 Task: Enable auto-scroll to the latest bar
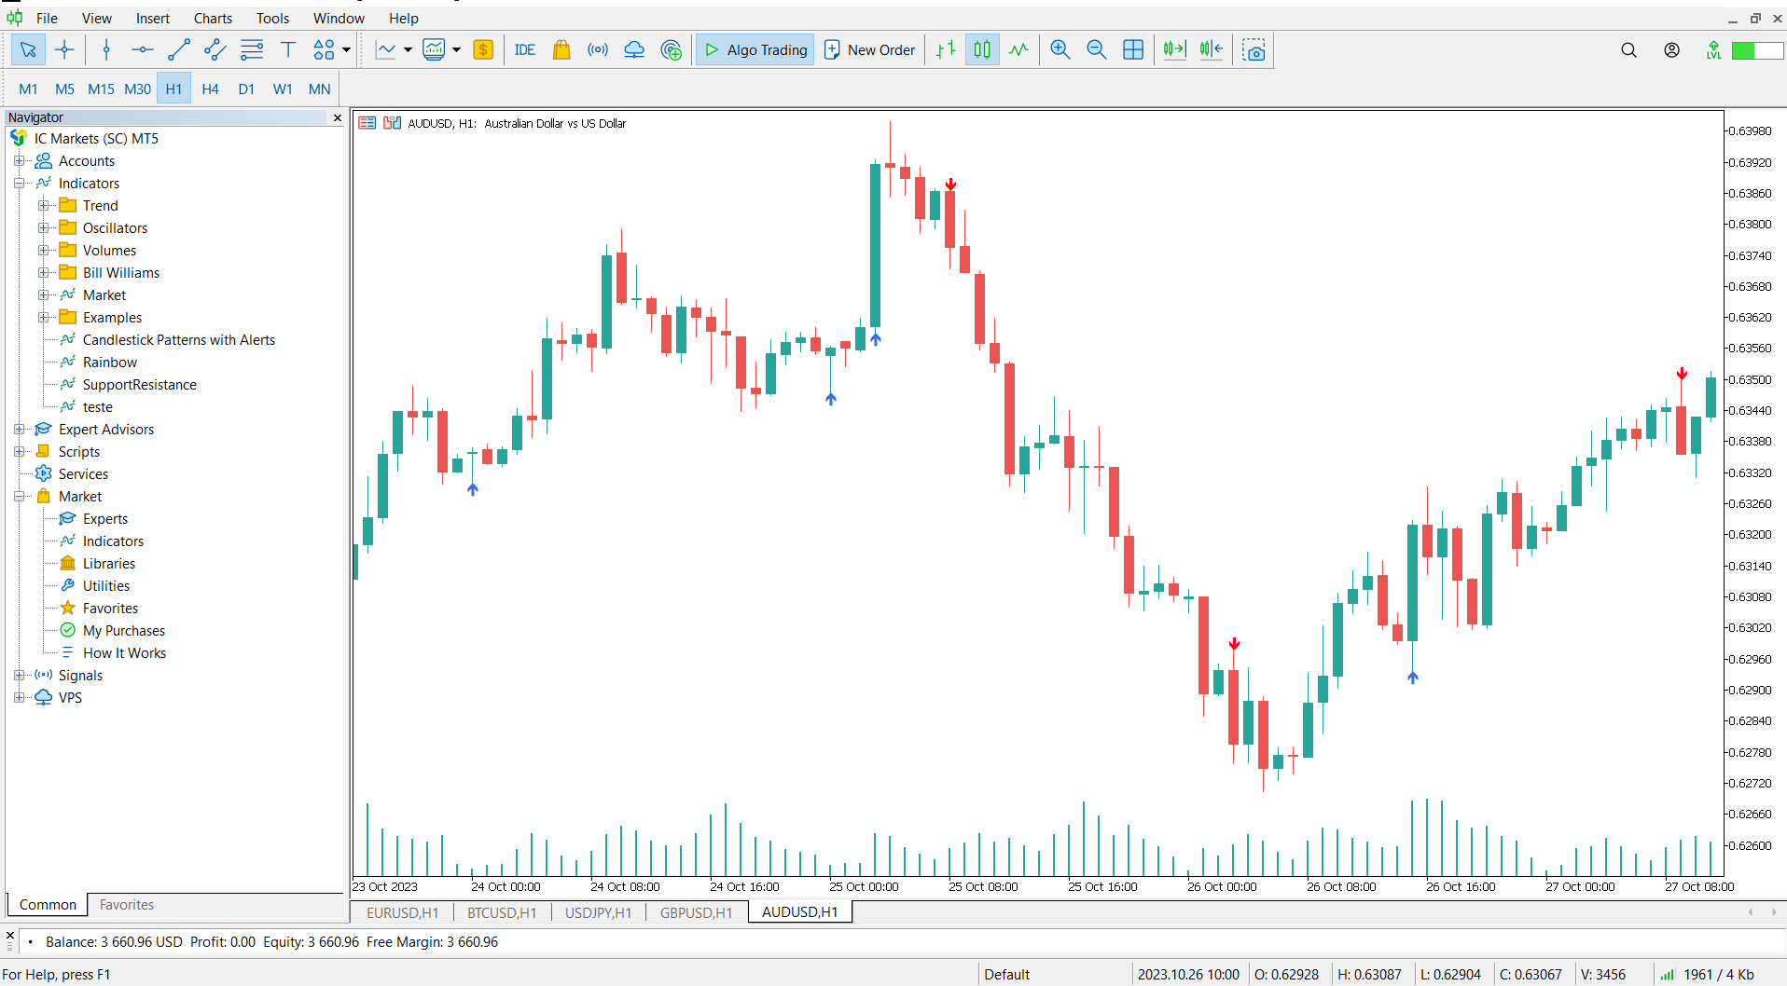pyautogui.click(x=1173, y=49)
